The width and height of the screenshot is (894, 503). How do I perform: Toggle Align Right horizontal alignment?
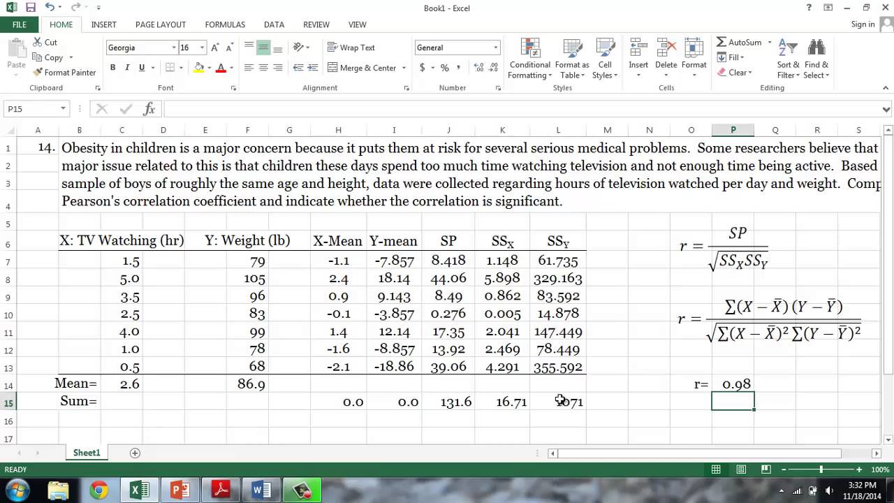[278, 68]
